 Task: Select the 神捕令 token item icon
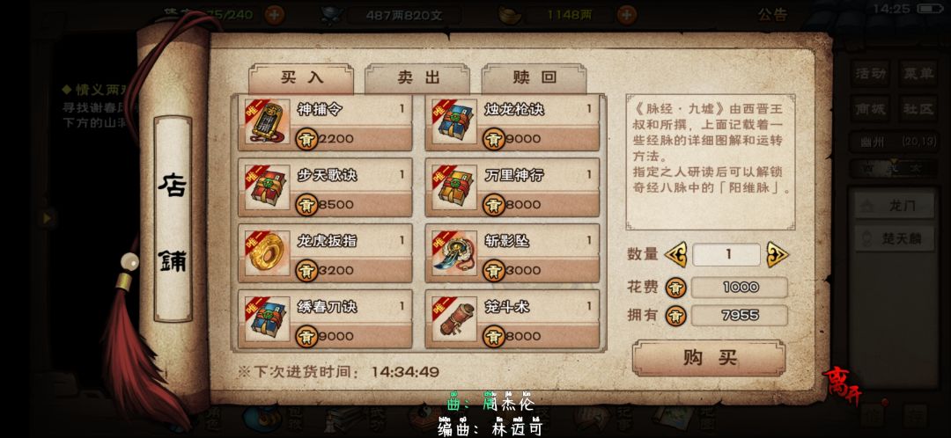tap(268, 121)
